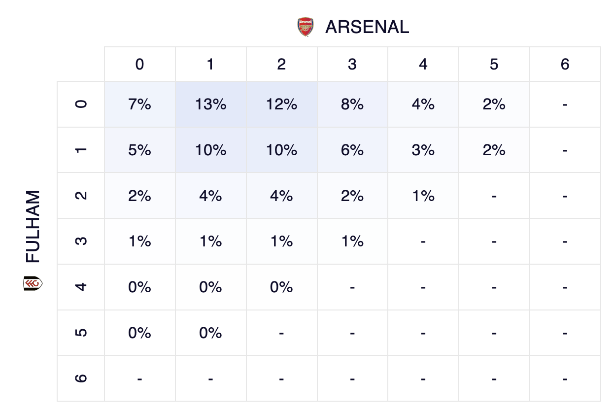Click the 13% probability cell
The image size is (613, 413).
point(210,104)
